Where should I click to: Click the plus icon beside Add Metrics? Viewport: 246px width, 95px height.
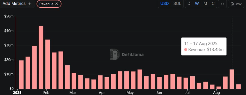(x=30, y=4)
